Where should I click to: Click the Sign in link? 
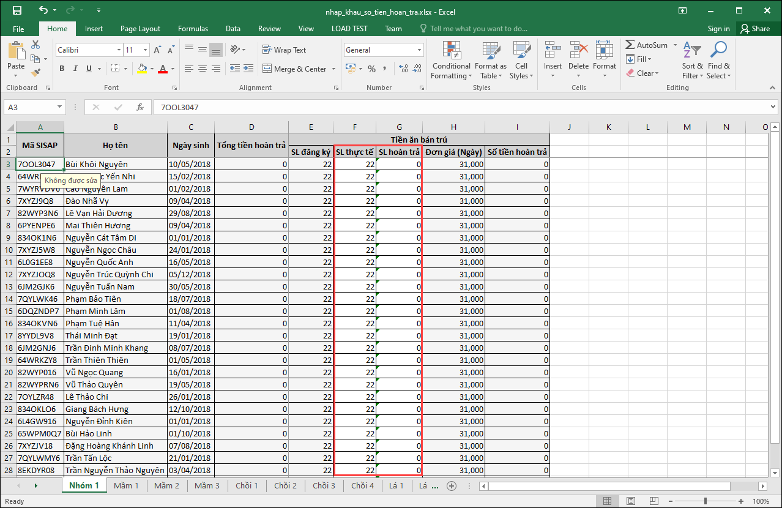tap(718, 29)
